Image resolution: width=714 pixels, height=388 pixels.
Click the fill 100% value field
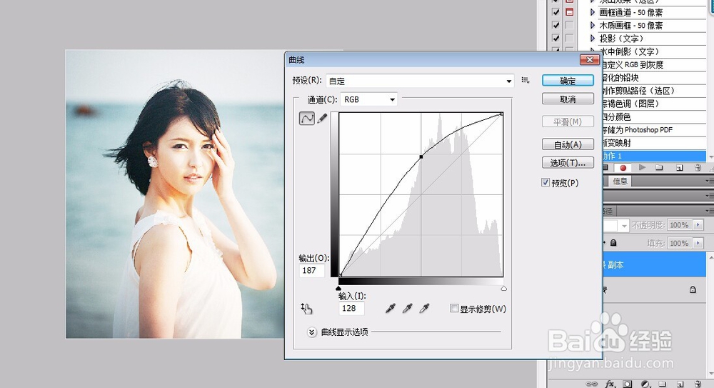[x=680, y=243]
